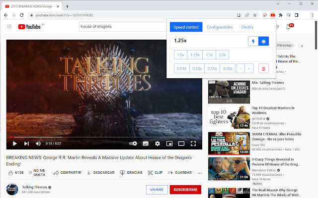The height and width of the screenshot is (198, 318).
Task: Toggle the lightning bolt speed mode button
Action: tap(253, 41)
